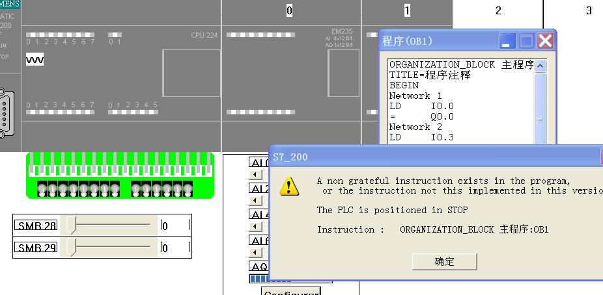This screenshot has width=603, height=295.
Task: Click the left arrow under the AI0 label
Action: pos(255,175)
